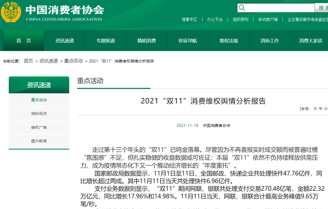Viewport: 328px width, 209px height.
Task: Click the 重点活动 section heading
Action: 90,81
